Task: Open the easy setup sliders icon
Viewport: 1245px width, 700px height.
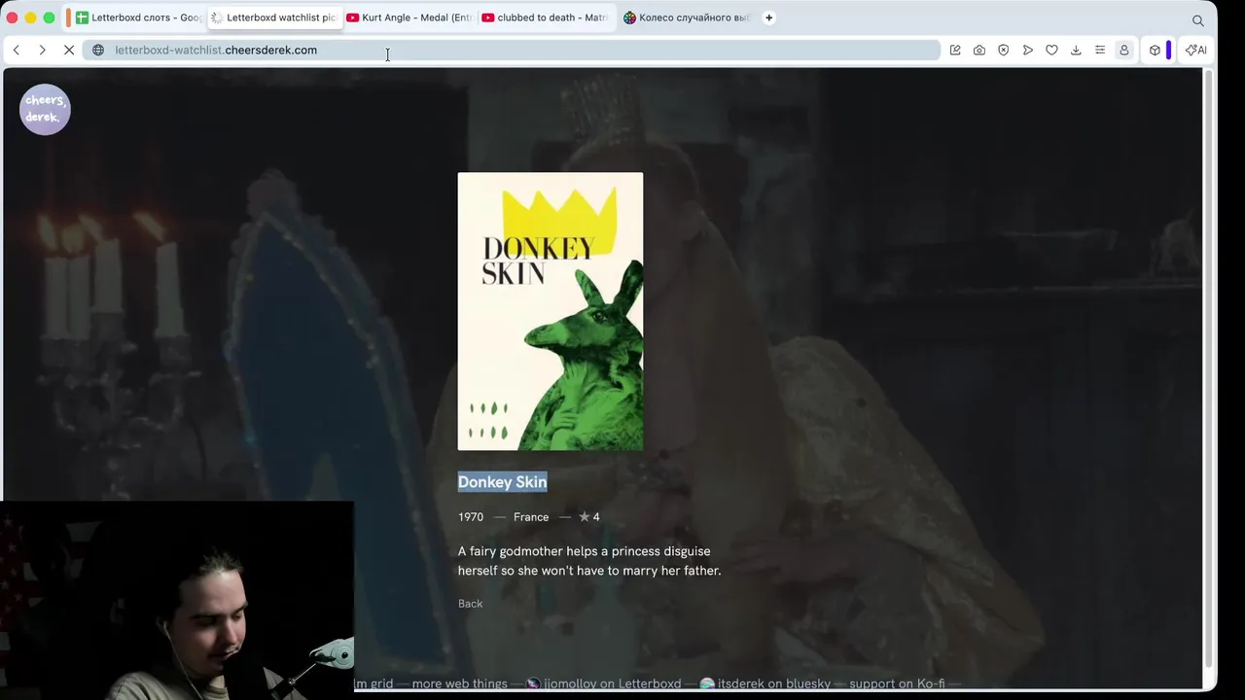Action: pos(1100,50)
